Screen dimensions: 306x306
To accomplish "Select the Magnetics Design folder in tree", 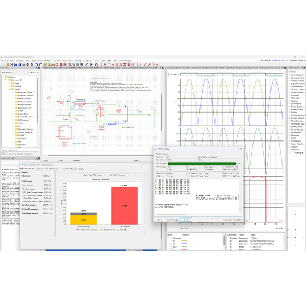I will coord(26,130).
